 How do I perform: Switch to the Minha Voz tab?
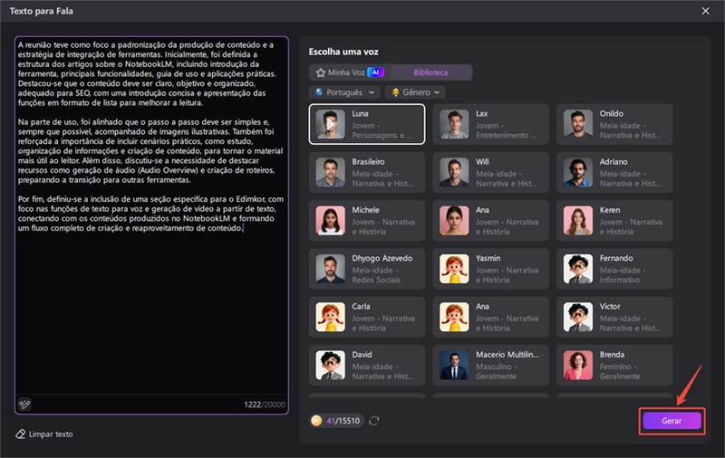[x=350, y=72]
